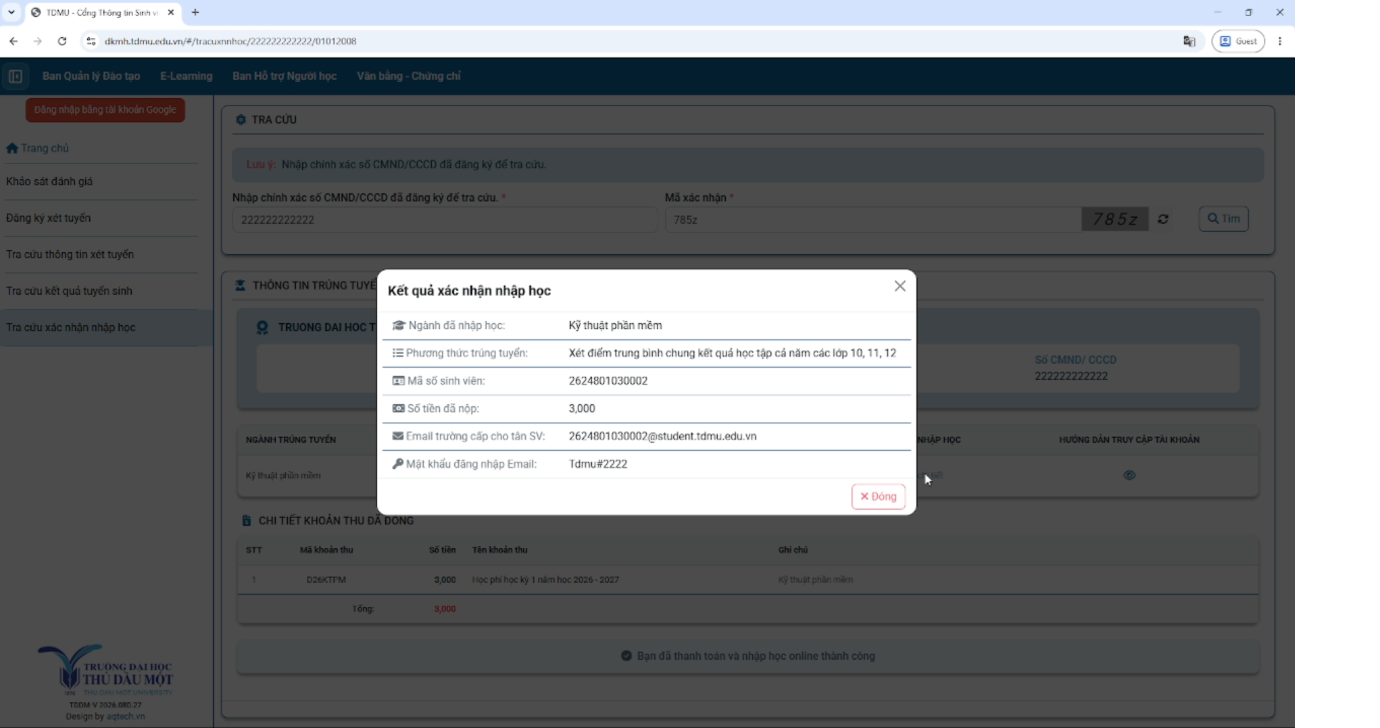Open Tra cứu thông tin xét tuyển
This screenshot has height=728, width=1380.
(x=70, y=254)
